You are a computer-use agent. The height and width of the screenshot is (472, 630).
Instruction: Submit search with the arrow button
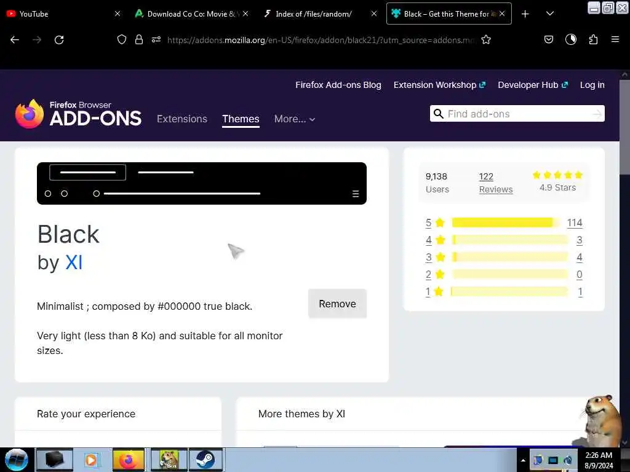click(597, 114)
